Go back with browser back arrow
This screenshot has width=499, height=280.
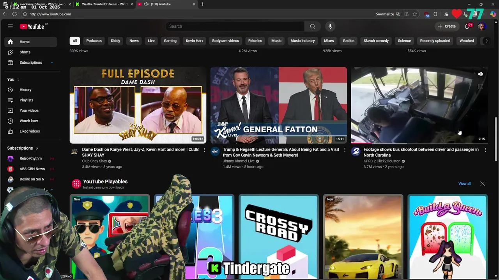5,14
